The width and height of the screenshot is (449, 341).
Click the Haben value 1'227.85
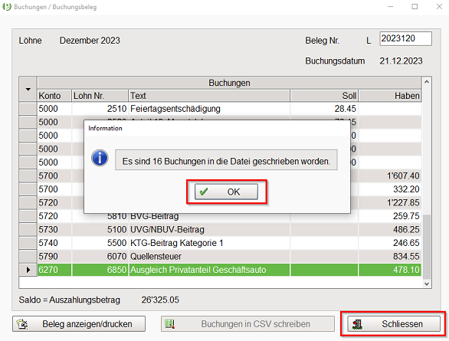[x=403, y=203]
